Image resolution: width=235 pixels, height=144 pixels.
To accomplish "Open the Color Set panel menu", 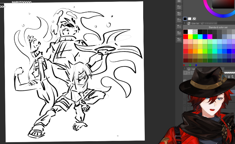I will click(185, 23).
